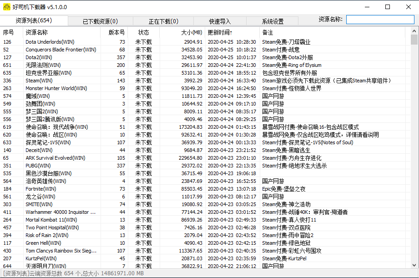Click 未下载 status of PUBG(WIN) row
This screenshot has height=278, width=419.
(143, 166)
